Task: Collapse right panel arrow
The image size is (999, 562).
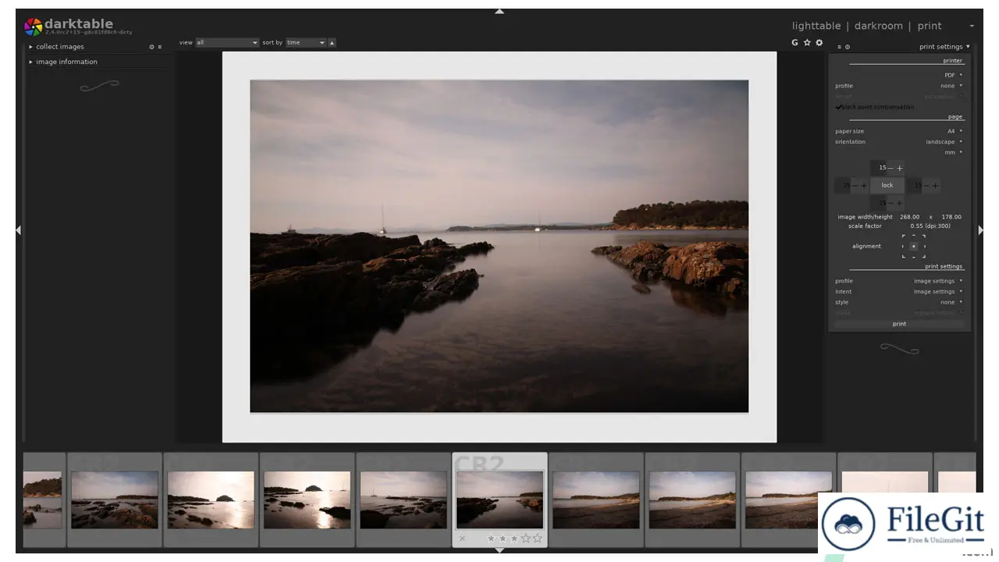Action: click(981, 230)
